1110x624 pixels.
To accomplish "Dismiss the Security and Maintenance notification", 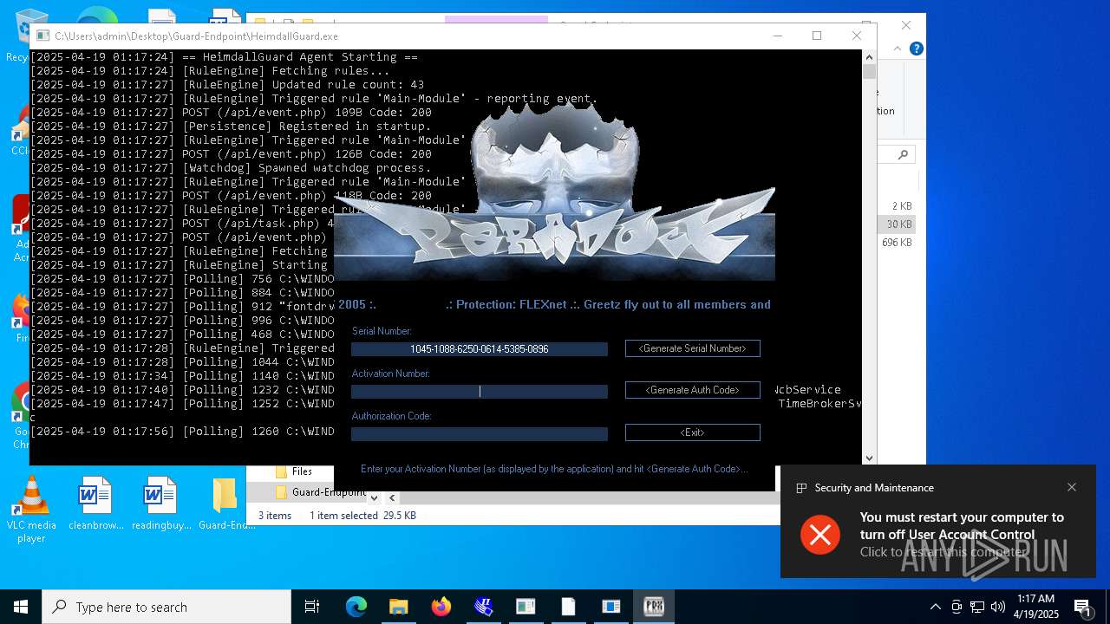I will (1072, 487).
